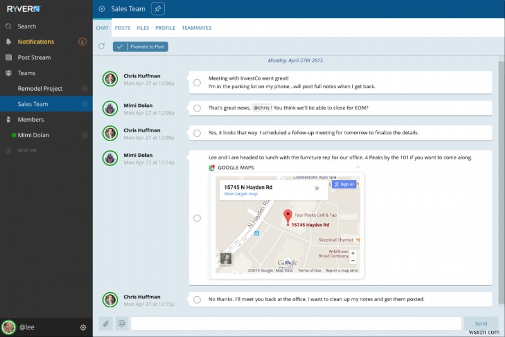The height and width of the screenshot is (337, 505).
Task: Open the Teammates tab
Action: coord(196,28)
